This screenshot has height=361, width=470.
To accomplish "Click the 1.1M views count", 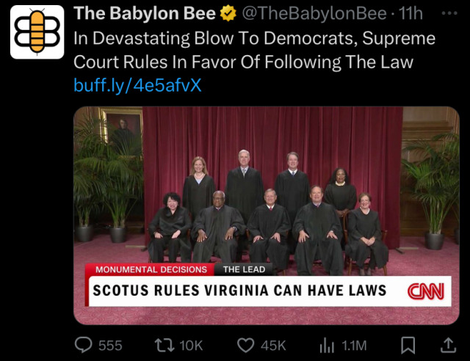I will pos(355,346).
